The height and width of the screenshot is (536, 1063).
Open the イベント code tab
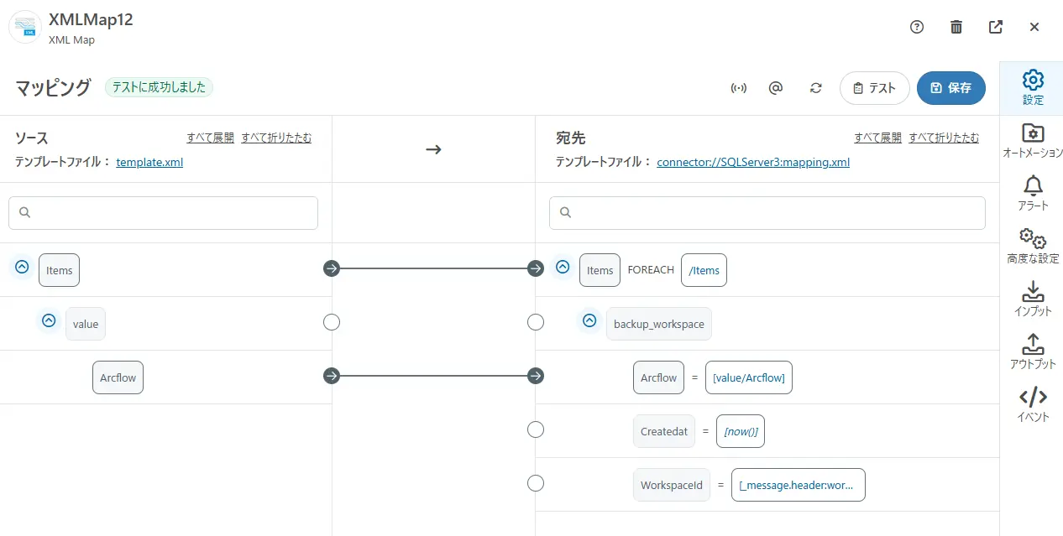coord(1033,405)
